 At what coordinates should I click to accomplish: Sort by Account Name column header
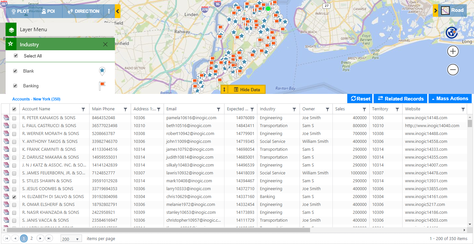[x=36, y=109]
